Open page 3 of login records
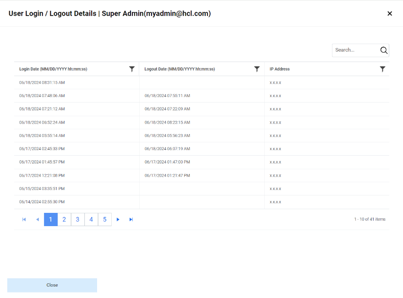Image resolution: width=403 pixels, height=298 pixels. (x=78, y=220)
